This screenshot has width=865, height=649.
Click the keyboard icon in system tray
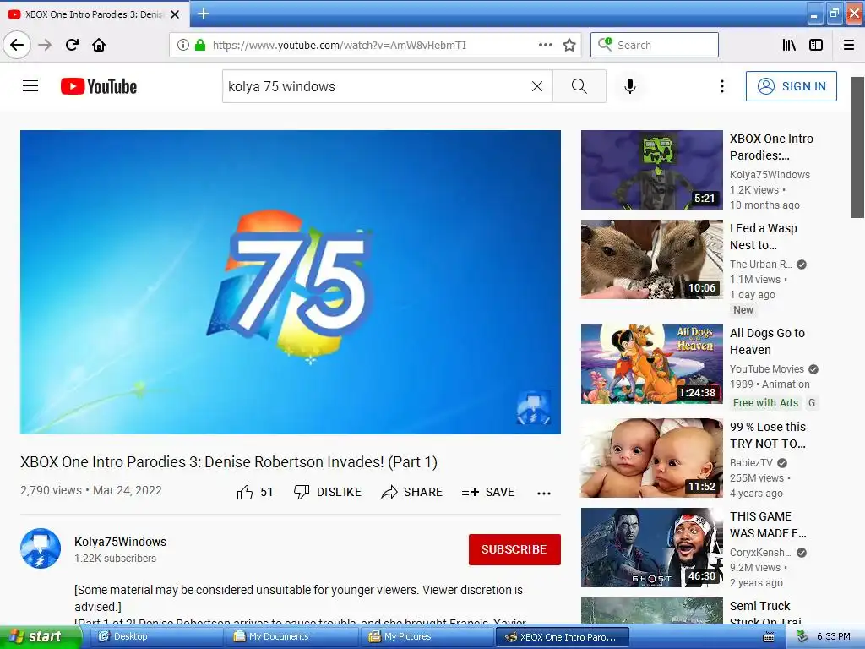[x=768, y=637]
